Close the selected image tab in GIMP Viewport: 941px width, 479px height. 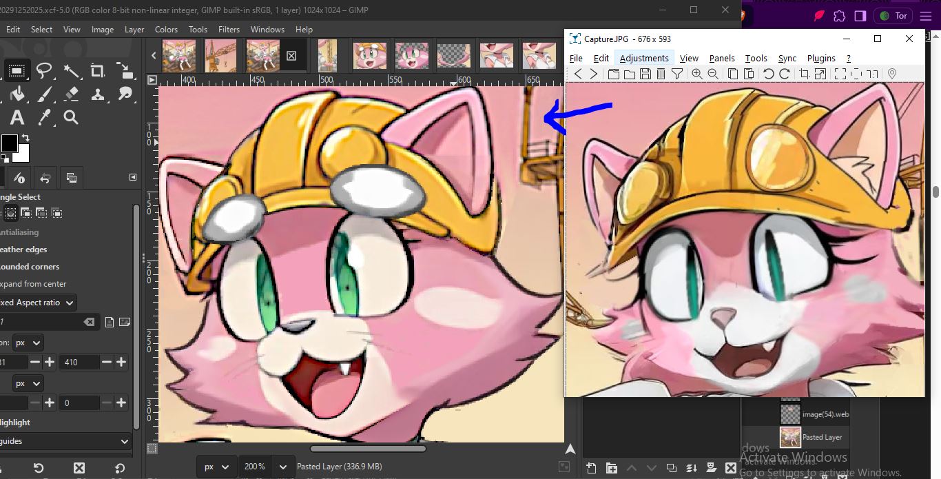(291, 56)
